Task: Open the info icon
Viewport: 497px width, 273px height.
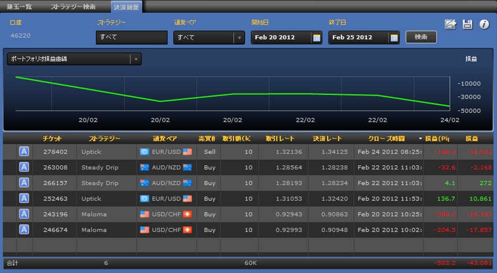Action: click(484, 24)
